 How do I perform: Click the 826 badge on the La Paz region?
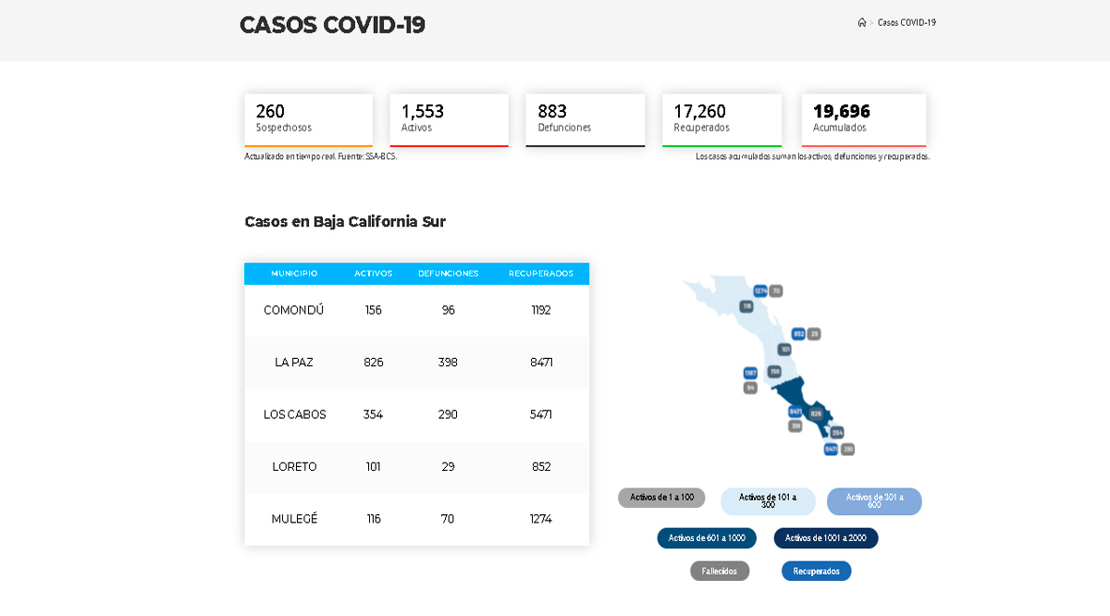click(x=816, y=413)
